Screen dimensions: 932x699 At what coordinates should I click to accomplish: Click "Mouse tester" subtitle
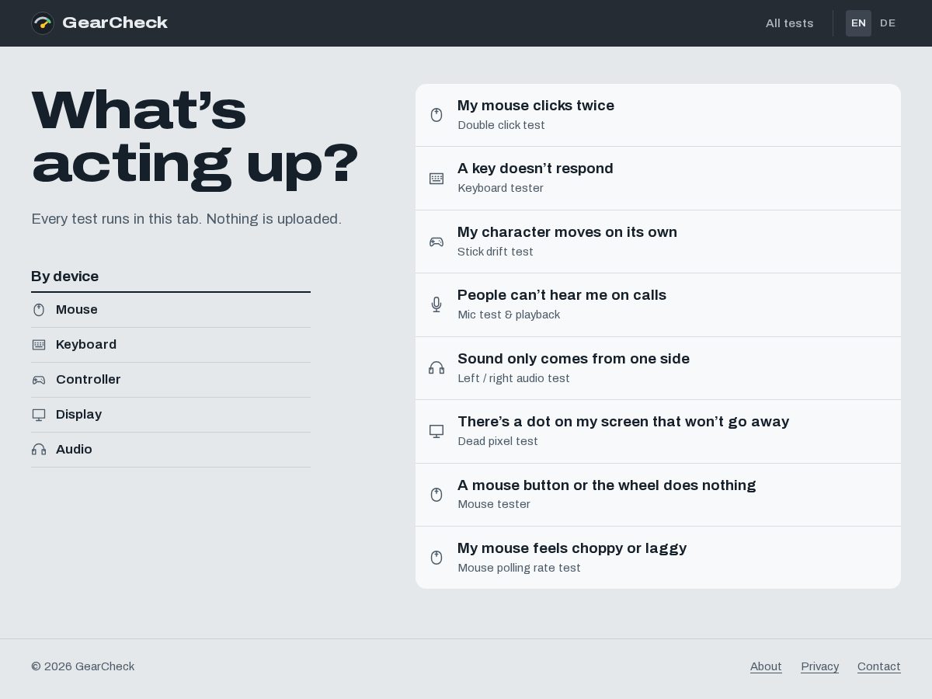click(494, 504)
